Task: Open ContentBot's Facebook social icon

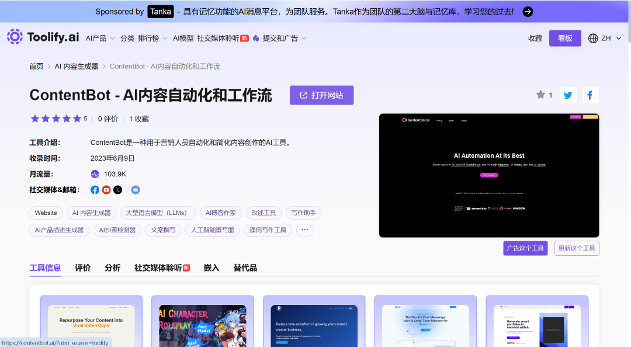Action: coord(95,190)
